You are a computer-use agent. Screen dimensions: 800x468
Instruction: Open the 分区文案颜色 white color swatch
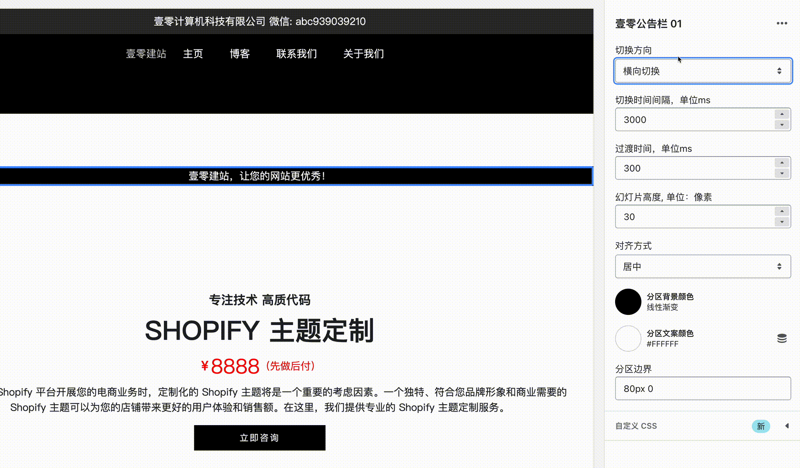point(628,339)
